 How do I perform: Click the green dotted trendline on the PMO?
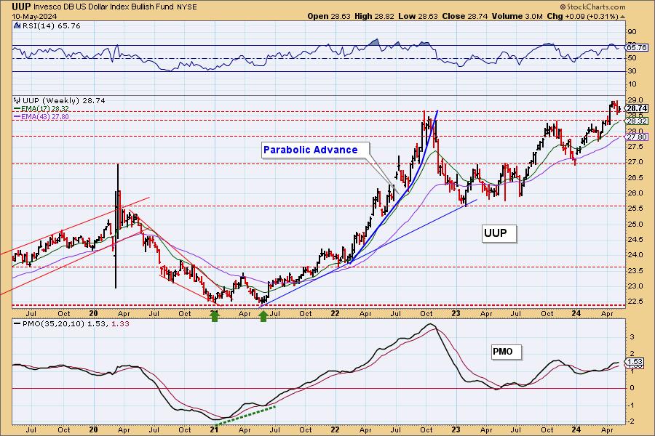pyautogui.click(x=246, y=415)
